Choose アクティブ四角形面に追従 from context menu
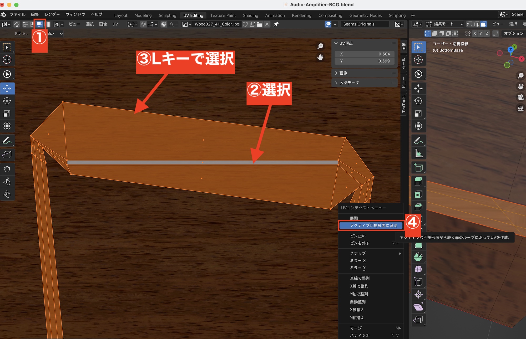This screenshot has width=526, height=339. pos(373,225)
